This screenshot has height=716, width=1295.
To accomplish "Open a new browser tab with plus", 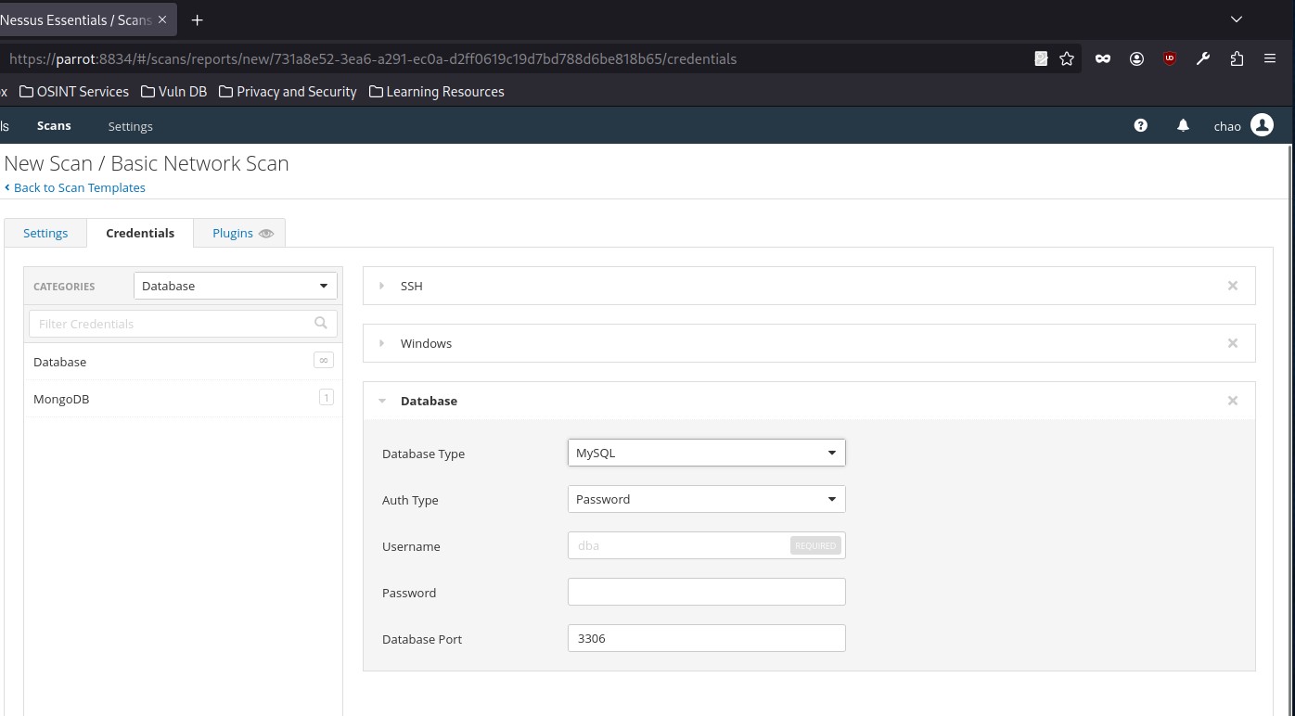I will 197,19.
